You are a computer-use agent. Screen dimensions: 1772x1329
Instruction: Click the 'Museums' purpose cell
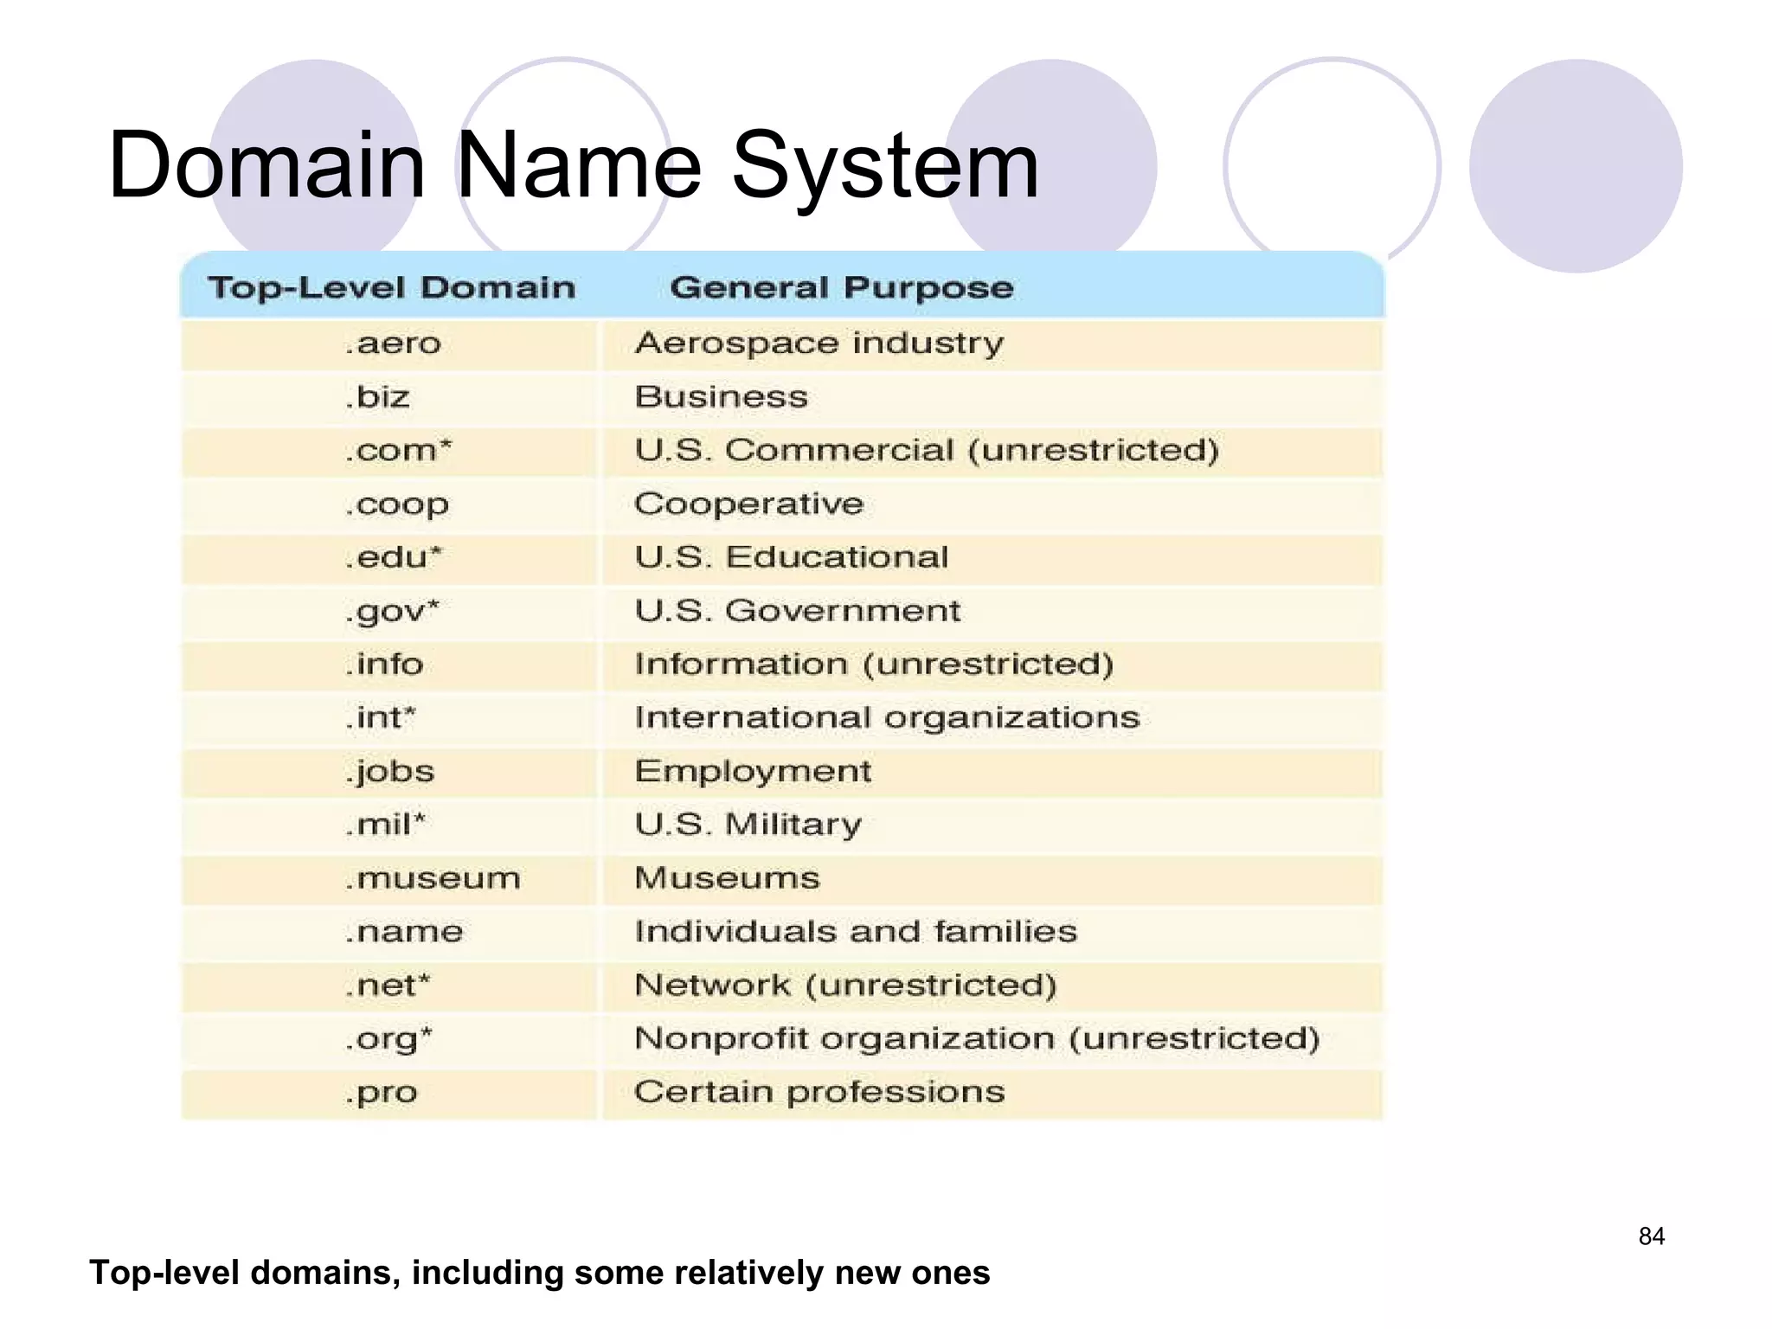point(993,880)
